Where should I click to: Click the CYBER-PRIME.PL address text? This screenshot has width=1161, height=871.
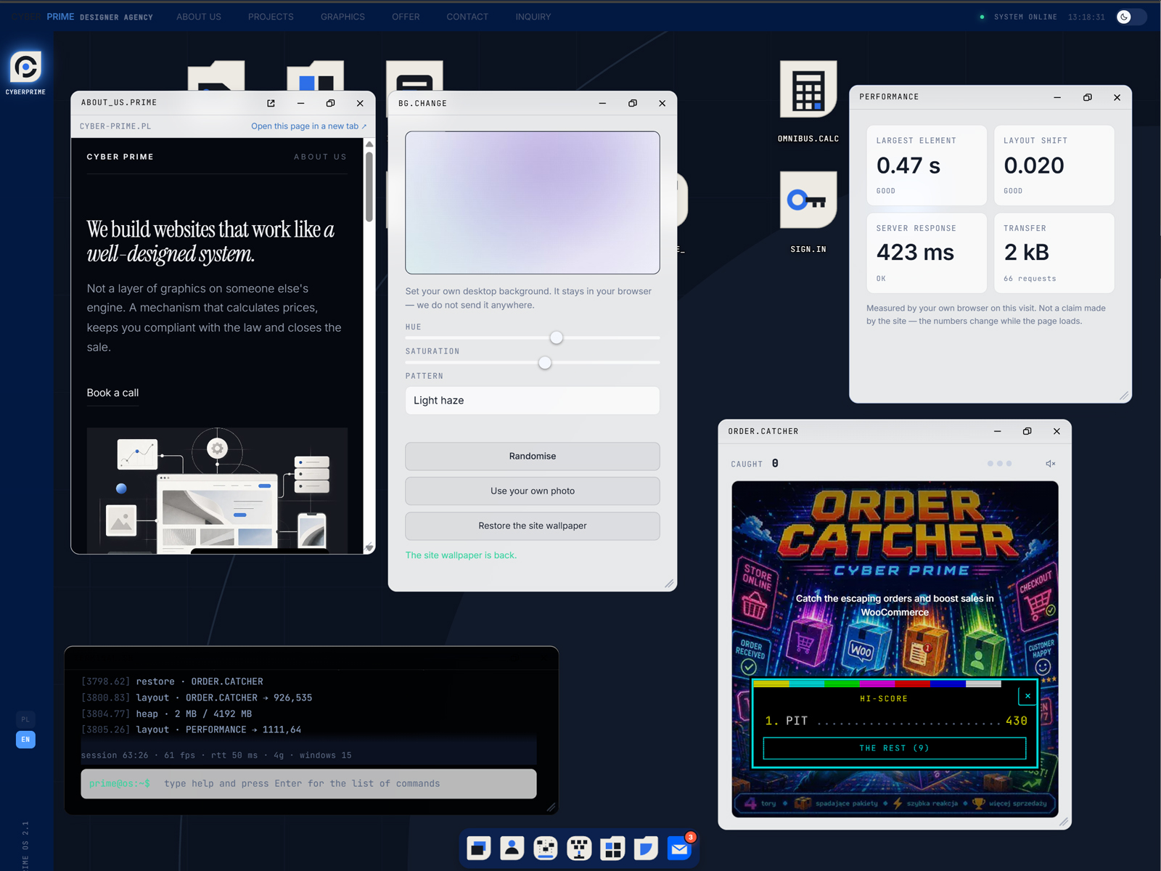(115, 126)
